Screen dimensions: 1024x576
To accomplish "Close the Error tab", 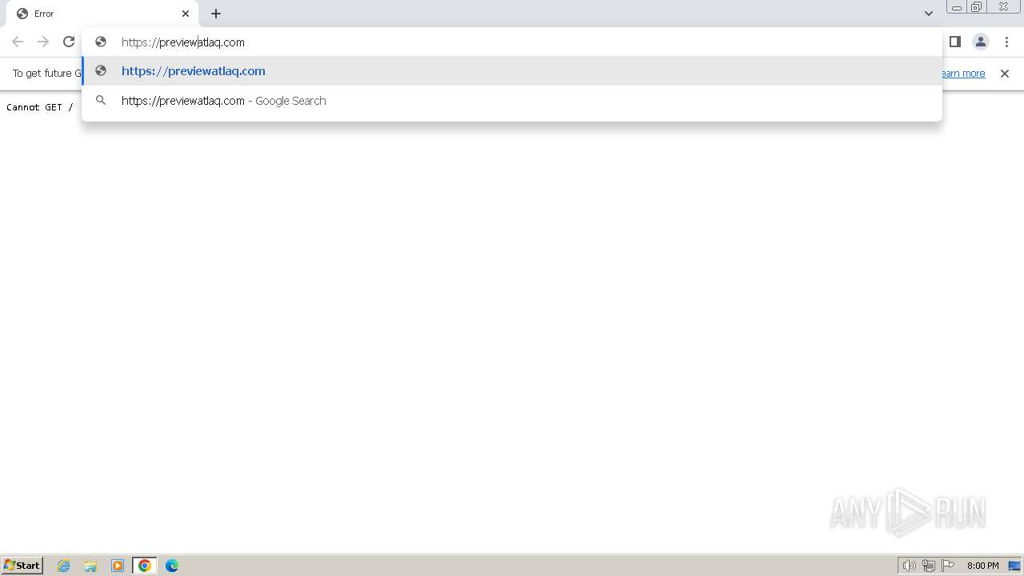I will pos(186,14).
